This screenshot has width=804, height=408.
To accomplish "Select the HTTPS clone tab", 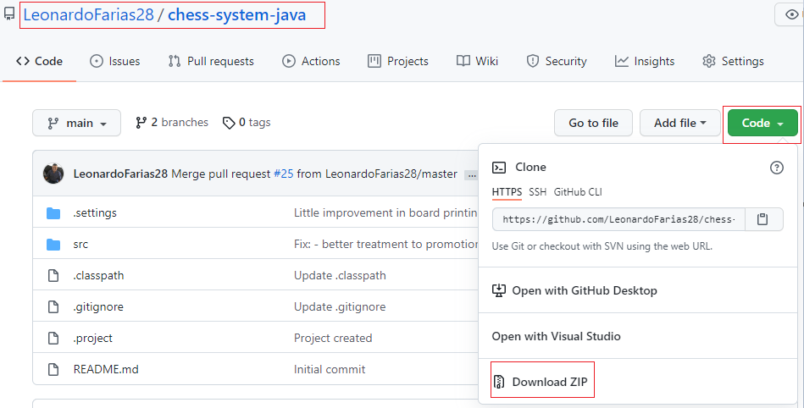I will [x=507, y=191].
